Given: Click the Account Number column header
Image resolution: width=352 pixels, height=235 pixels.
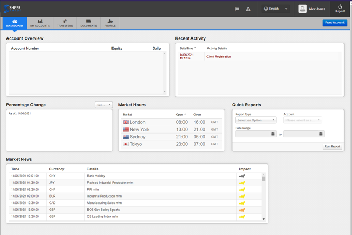Looking at the screenshot, I should pyautogui.click(x=25, y=49).
